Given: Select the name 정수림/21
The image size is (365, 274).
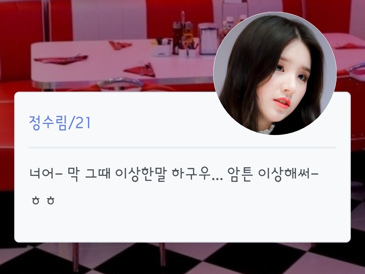Looking at the screenshot, I should point(59,123).
